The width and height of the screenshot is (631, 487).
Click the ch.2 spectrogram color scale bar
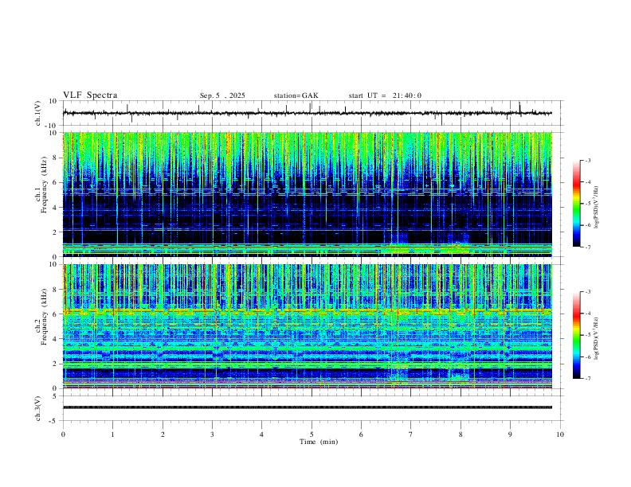(577, 335)
